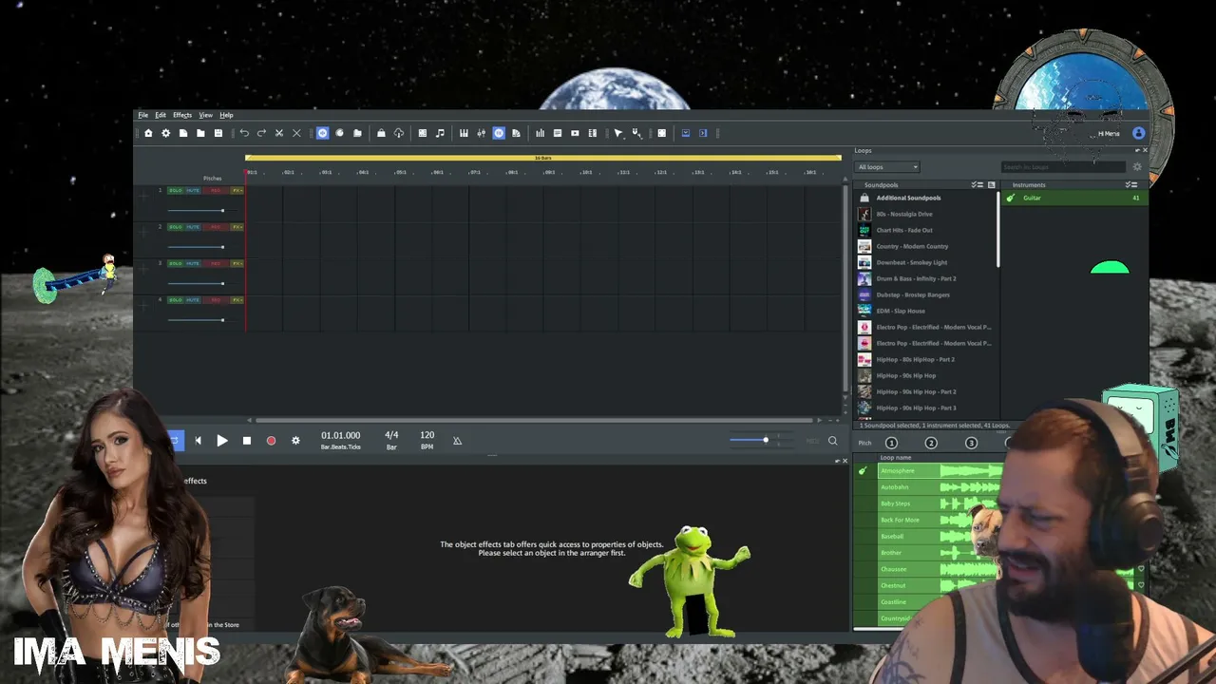Click the metronome icon in transport bar
Image resolution: width=1216 pixels, height=684 pixels.
pos(457,441)
